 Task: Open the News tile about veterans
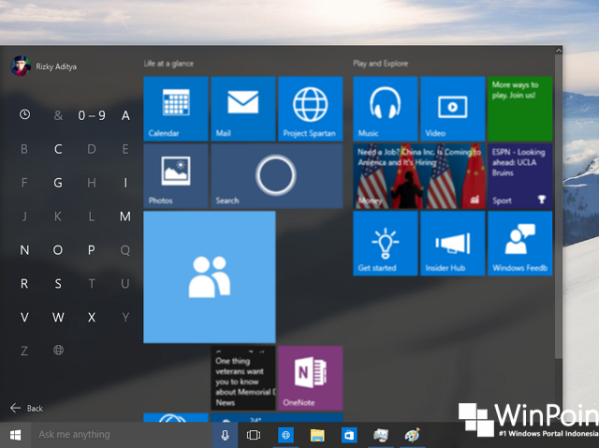[243, 378]
